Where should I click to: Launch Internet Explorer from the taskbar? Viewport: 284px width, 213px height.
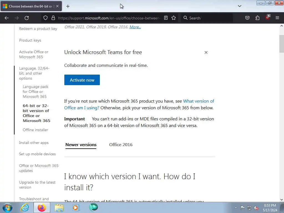pyautogui.click(x=25, y=207)
